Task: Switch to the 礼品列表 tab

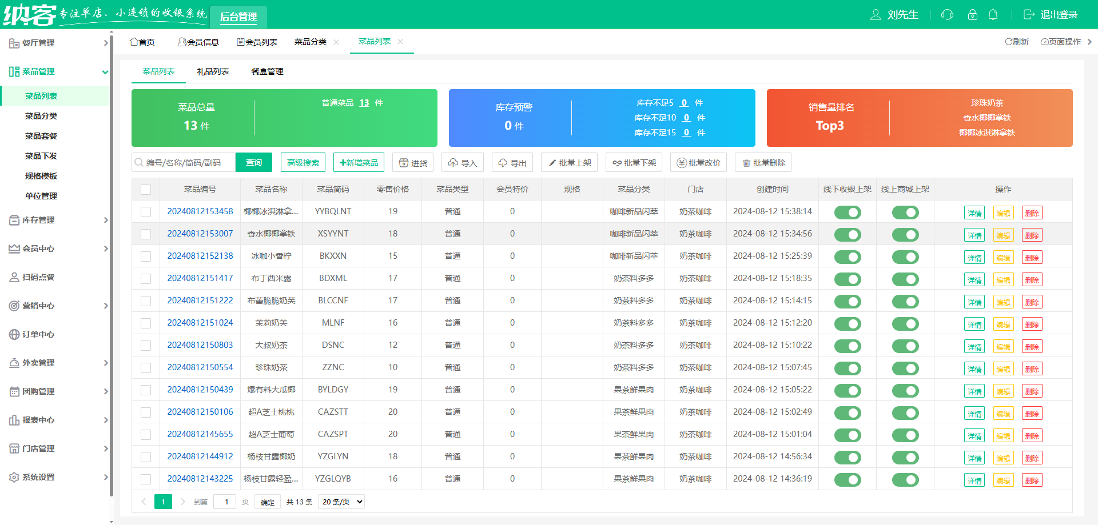Action: click(x=213, y=71)
